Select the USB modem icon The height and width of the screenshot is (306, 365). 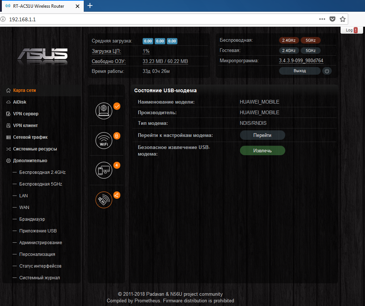104,200
